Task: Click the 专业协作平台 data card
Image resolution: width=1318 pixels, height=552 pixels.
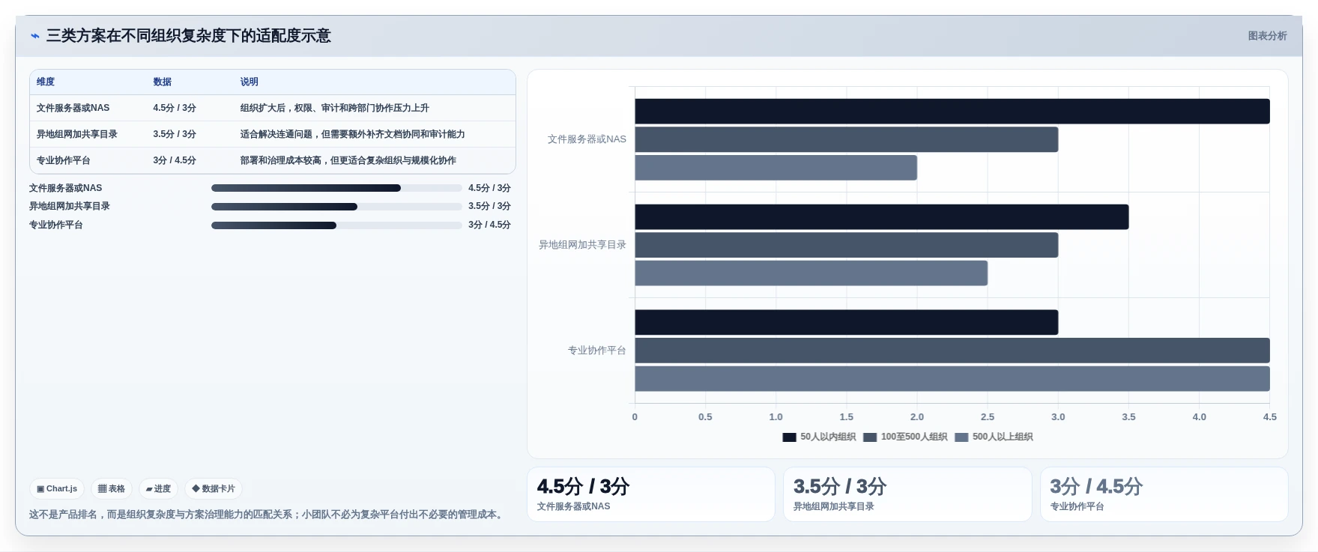Action: (x=1164, y=494)
